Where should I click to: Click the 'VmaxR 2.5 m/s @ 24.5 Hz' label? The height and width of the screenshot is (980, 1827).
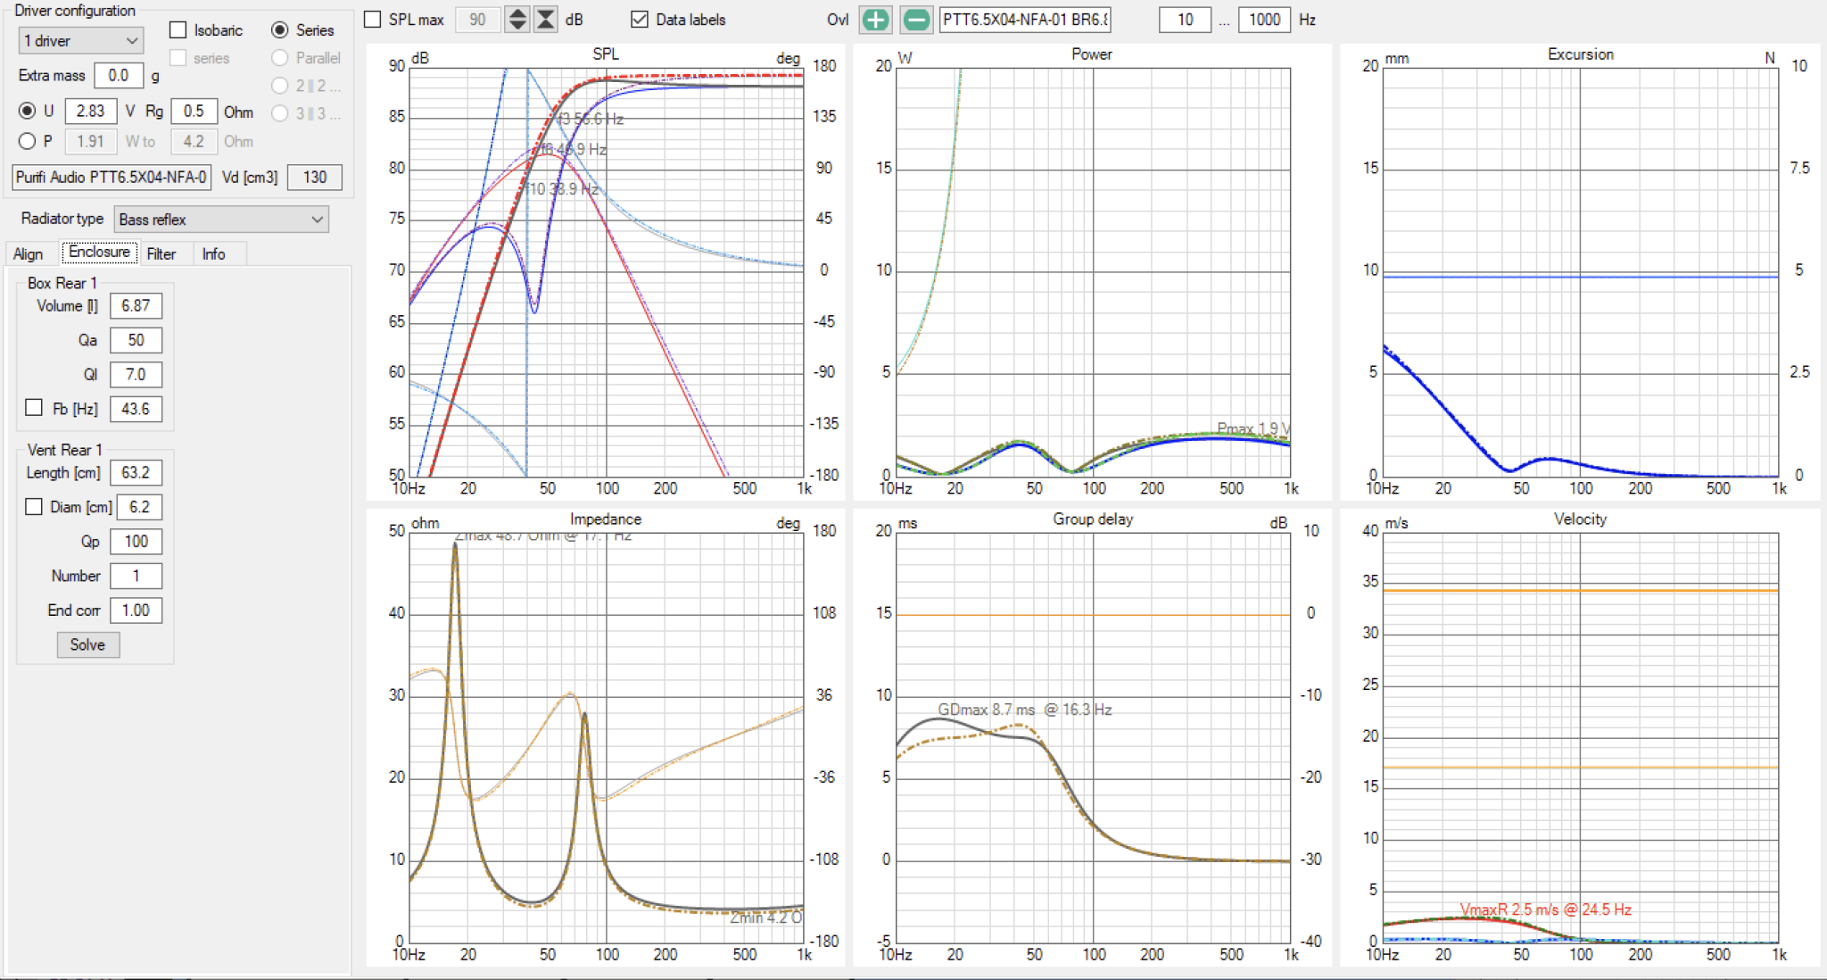(1546, 910)
